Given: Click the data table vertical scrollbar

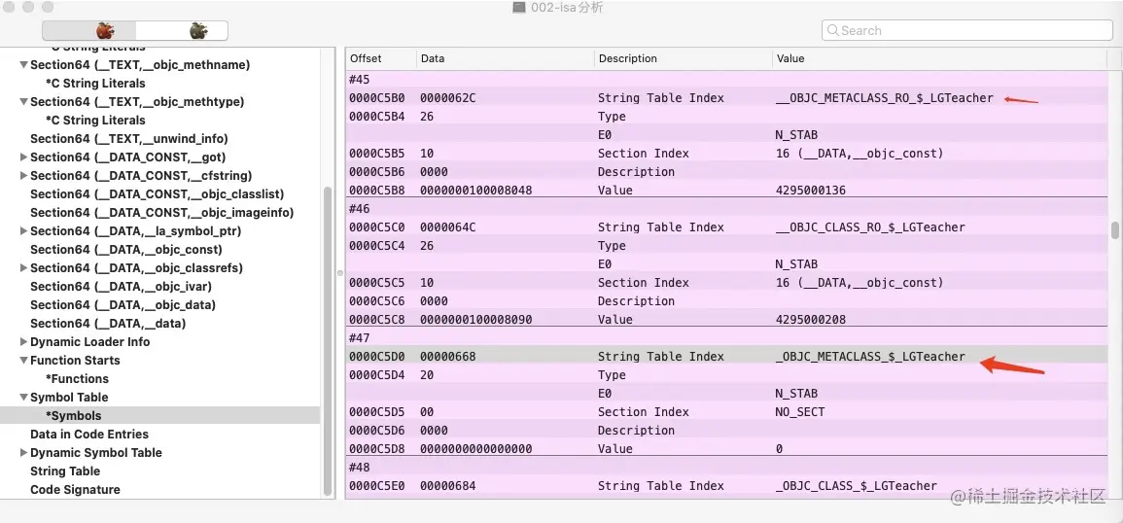Looking at the screenshot, I should tap(1114, 230).
